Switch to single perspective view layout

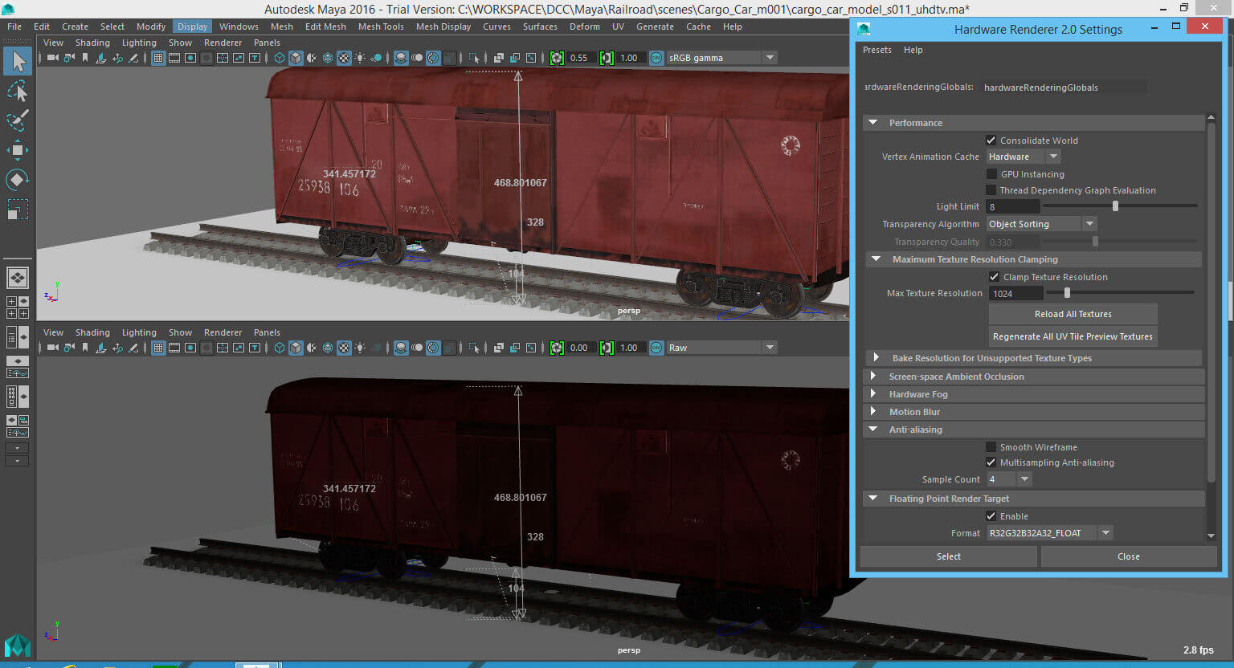coord(17,278)
